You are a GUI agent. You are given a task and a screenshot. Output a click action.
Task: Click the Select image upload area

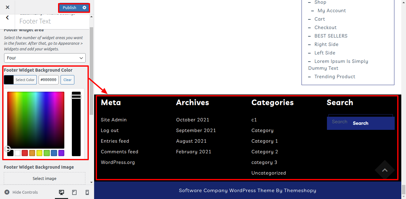pyautogui.click(x=45, y=178)
